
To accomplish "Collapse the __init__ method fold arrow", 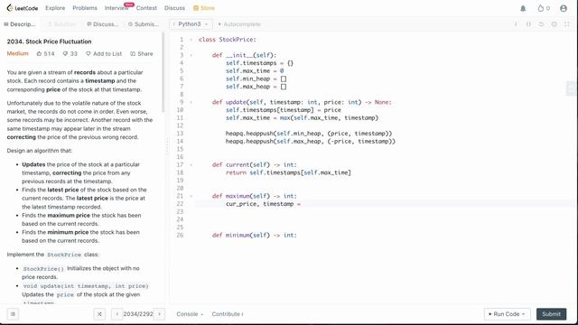I will 191,55.
